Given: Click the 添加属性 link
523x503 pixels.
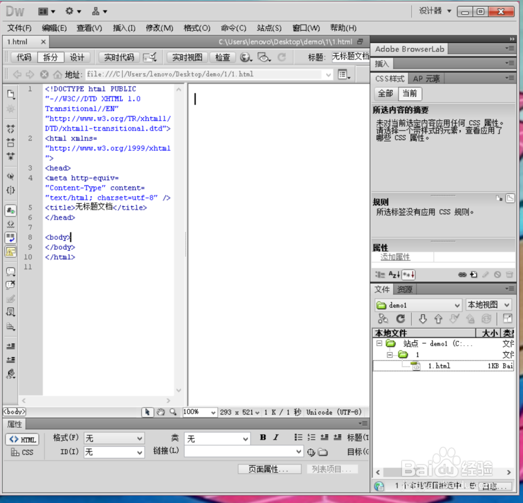Looking at the screenshot, I should [x=395, y=257].
